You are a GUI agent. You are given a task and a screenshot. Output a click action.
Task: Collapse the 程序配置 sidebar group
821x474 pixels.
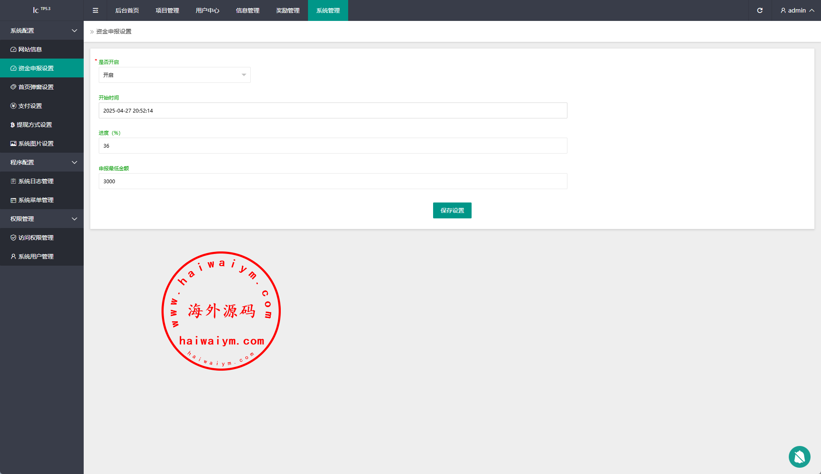[x=42, y=162]
